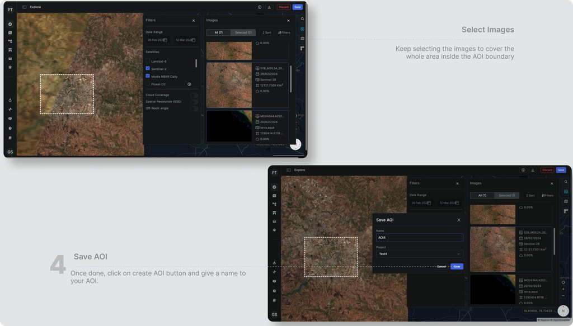Open the calendar for 26 Feb start date in upper window

(165, 40)
